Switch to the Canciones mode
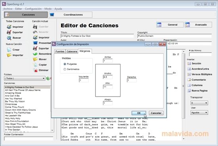Screen dimensions: 218x146 click(26, 15)
